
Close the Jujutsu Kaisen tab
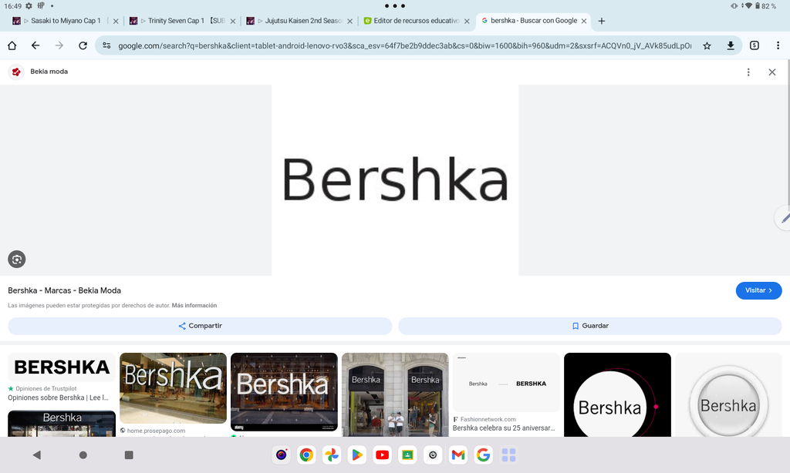[x=349, y=21]
